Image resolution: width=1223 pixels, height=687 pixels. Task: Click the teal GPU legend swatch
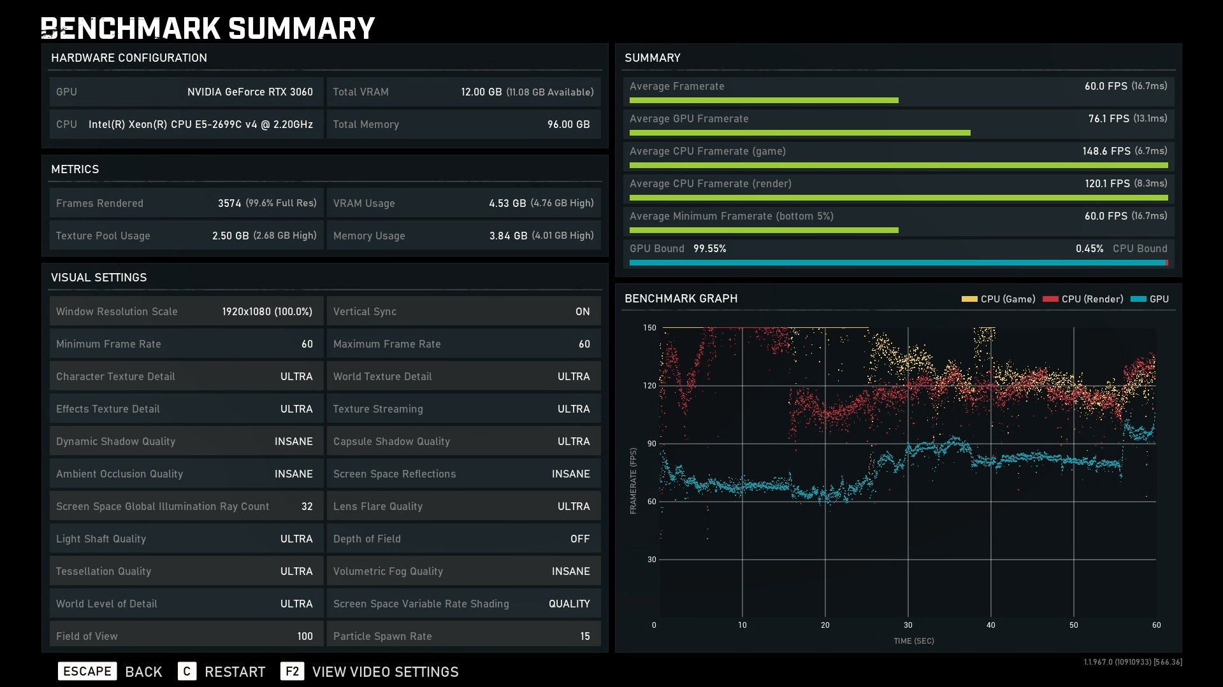[1138, 299]
